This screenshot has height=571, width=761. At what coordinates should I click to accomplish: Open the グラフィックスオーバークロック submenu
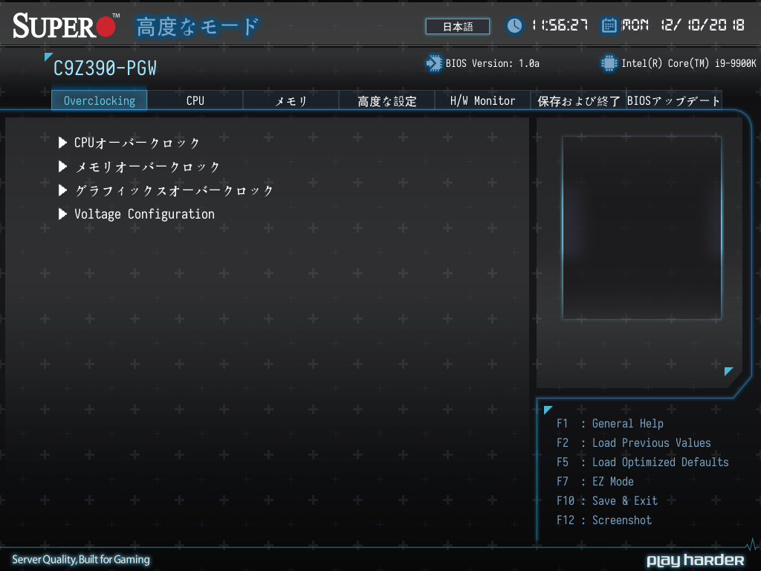tap(174, 190)
